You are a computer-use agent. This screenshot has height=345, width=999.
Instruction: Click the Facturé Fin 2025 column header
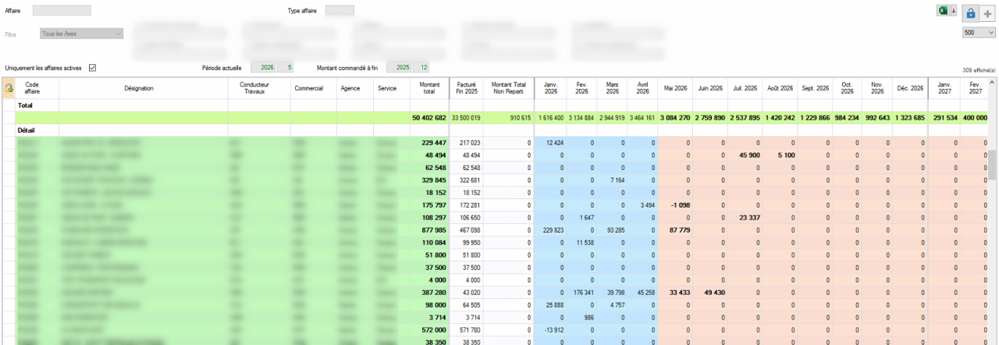coord(467,88)
